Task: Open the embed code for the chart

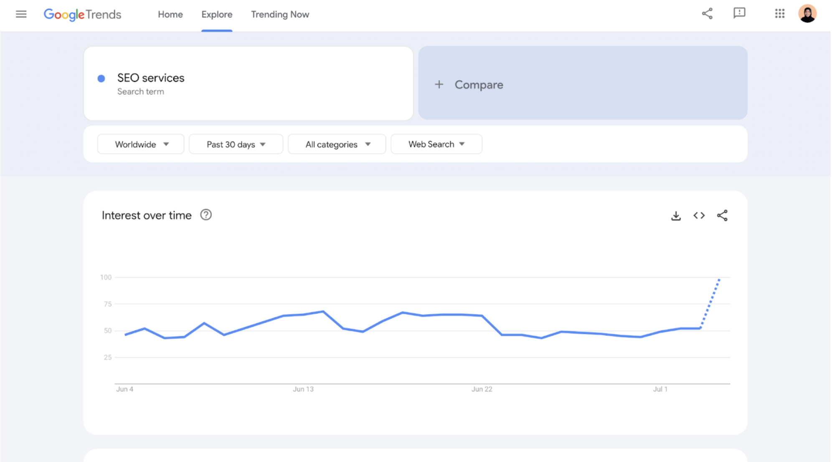Action: tap(698, 215)
